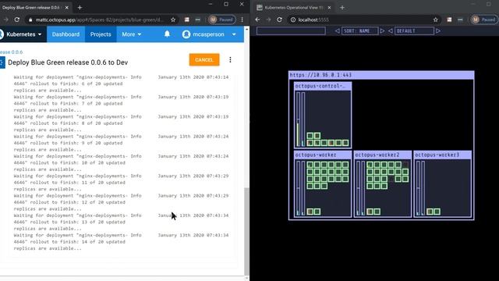499x281 pixels.
Task: Click first pod square in octopus-worker top row
Action: [310, 165]
